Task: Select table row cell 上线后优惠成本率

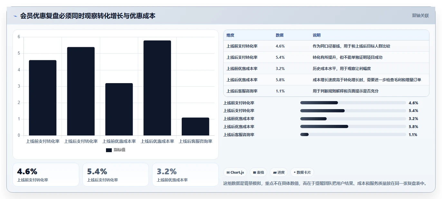Action: click(242, 80)
